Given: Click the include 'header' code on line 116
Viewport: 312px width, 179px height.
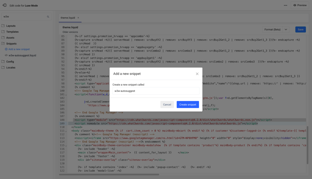Looking at the screenshot, I should tap(96, 149).
